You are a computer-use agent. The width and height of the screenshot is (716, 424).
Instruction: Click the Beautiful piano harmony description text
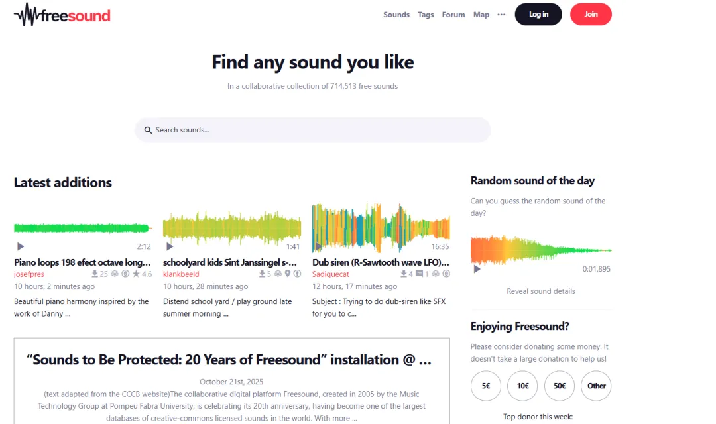coord(82,307)
